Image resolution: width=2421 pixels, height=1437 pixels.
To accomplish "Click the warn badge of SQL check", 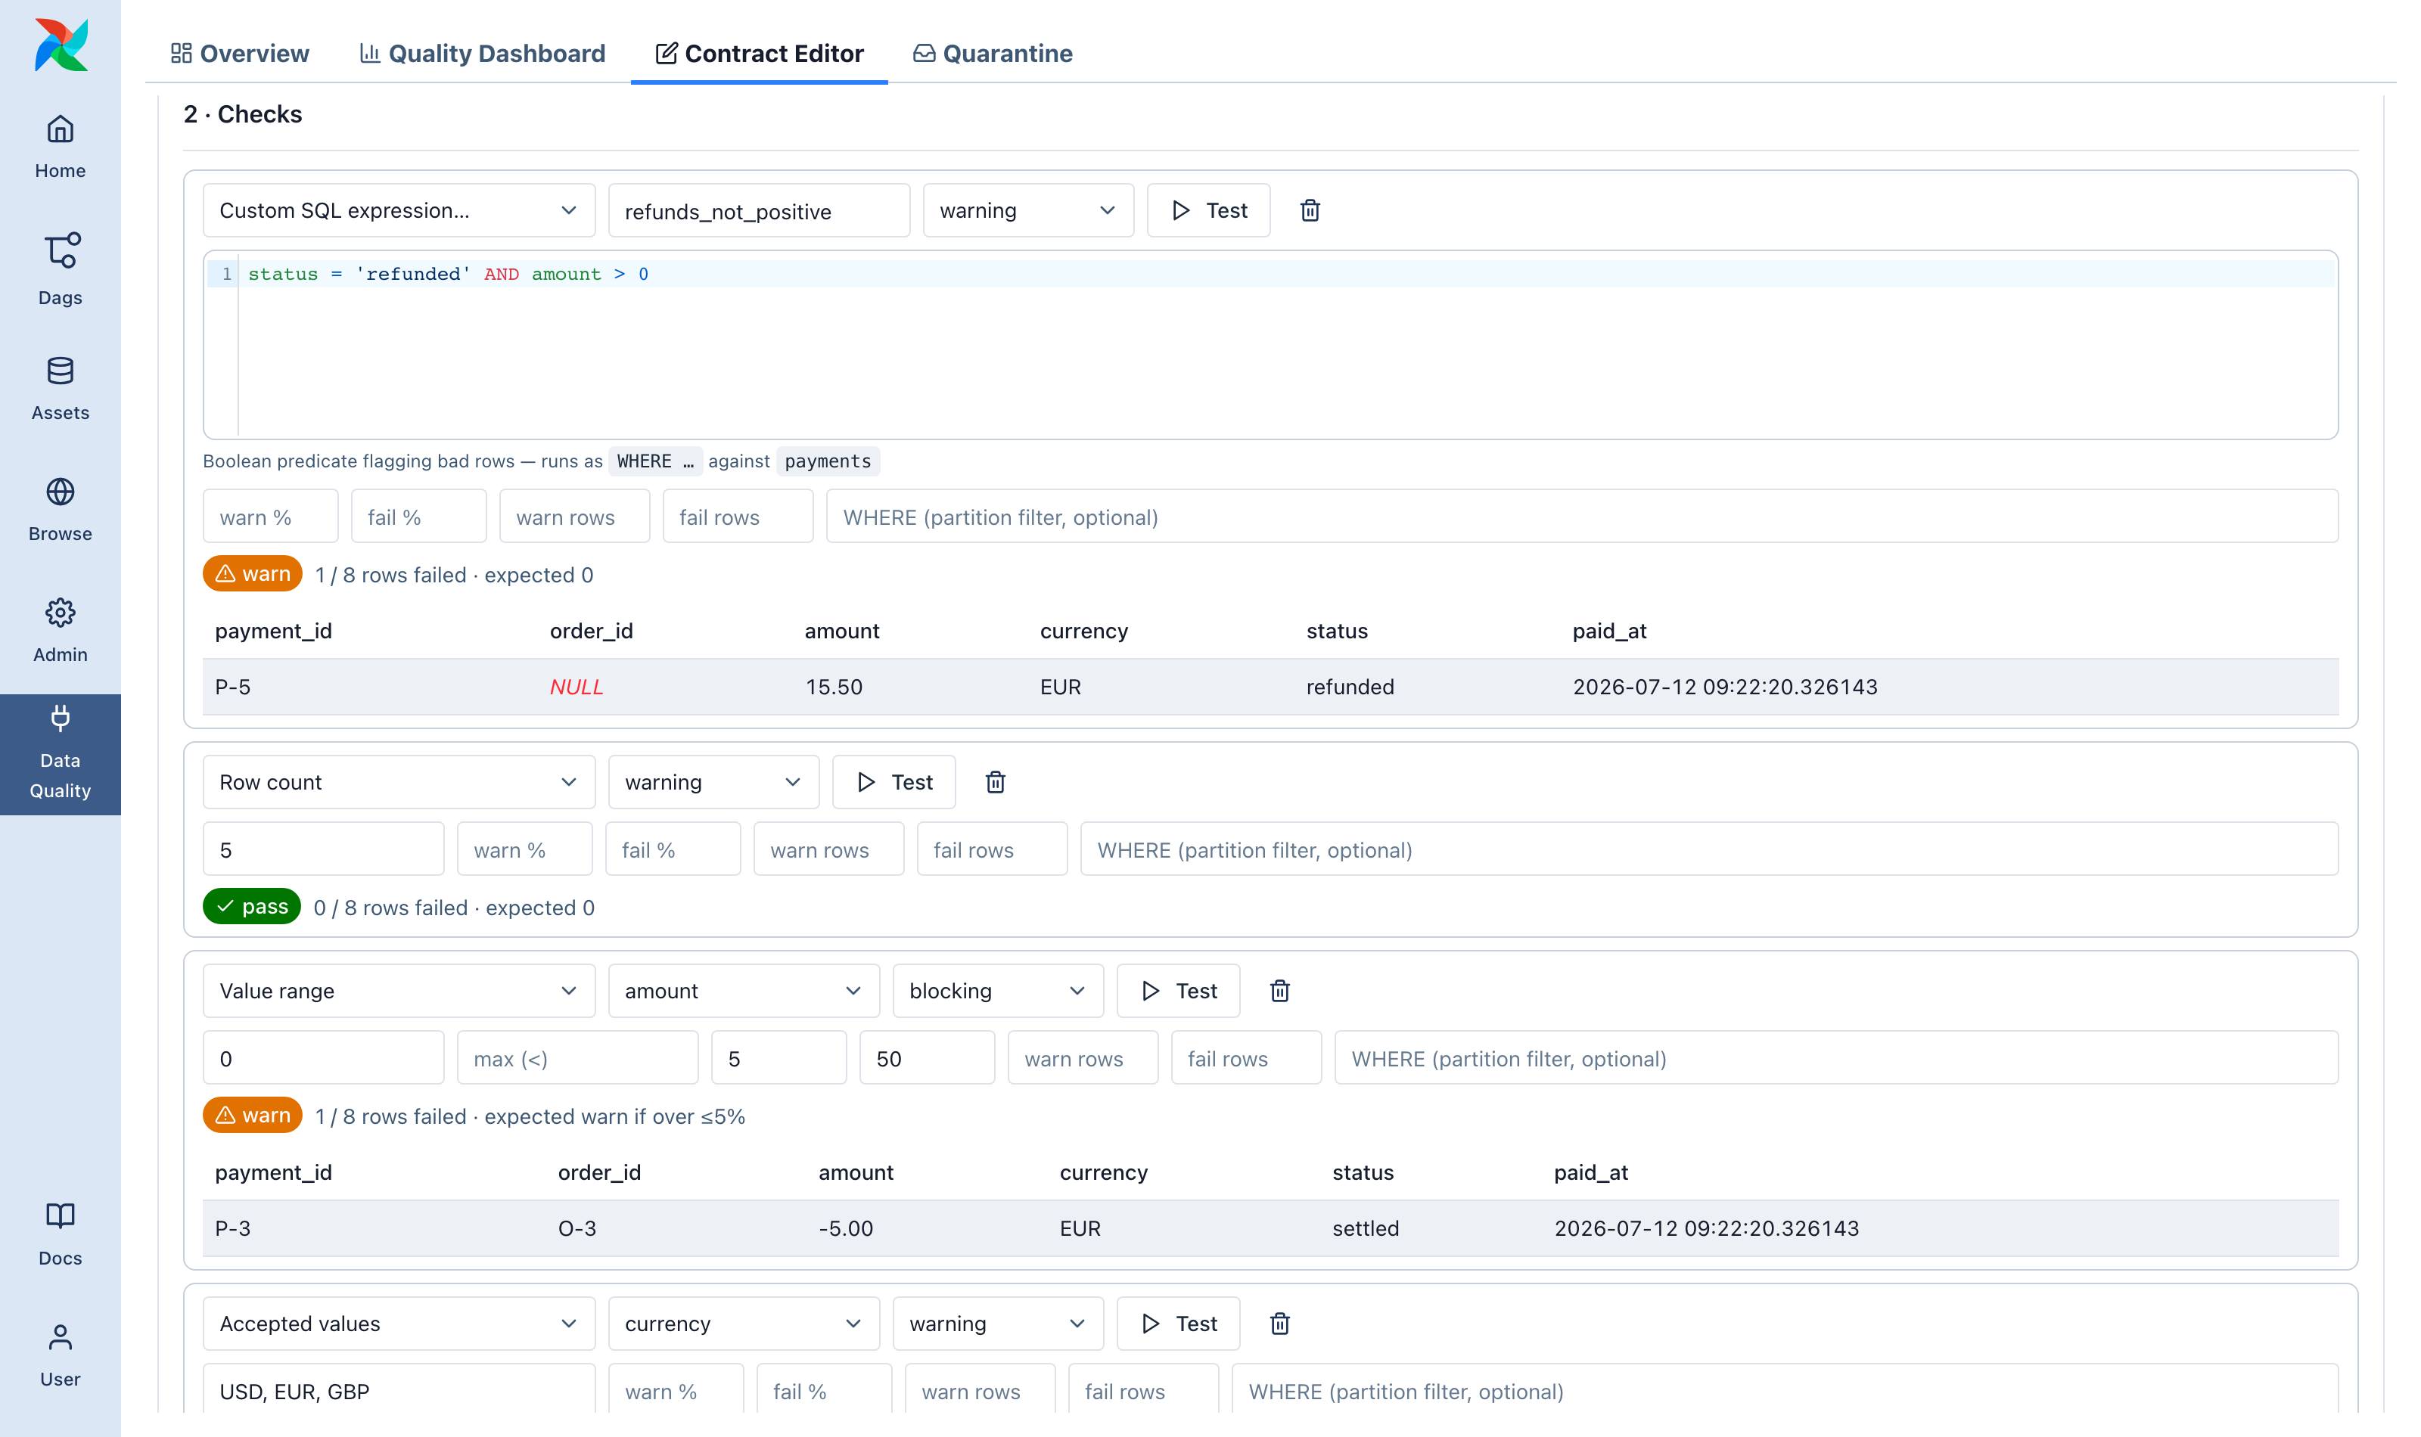I will point(253,574).
